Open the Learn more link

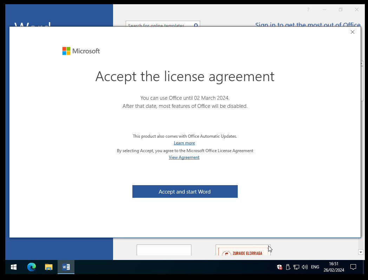pos(184,143)
